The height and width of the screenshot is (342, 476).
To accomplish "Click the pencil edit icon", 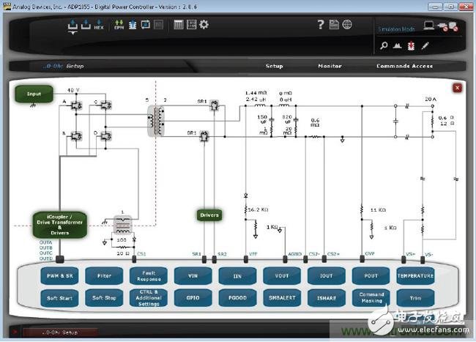I will point(425,45).
